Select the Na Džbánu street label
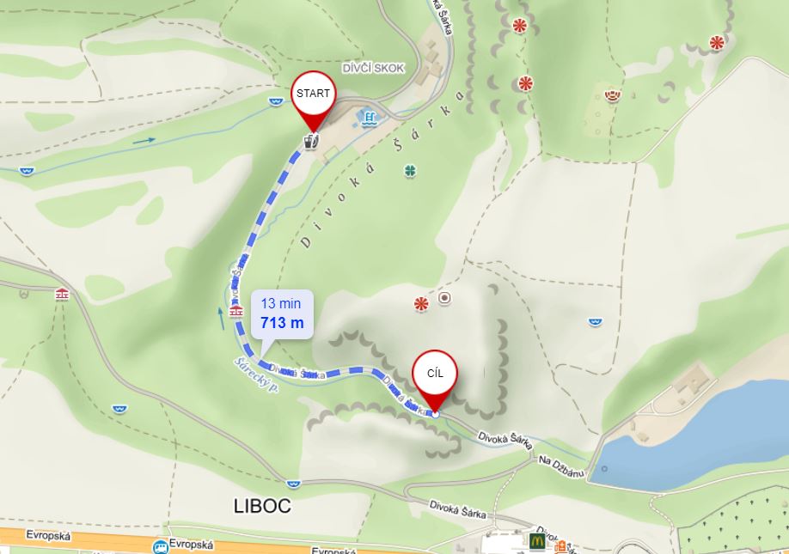 tap(561, 466)
